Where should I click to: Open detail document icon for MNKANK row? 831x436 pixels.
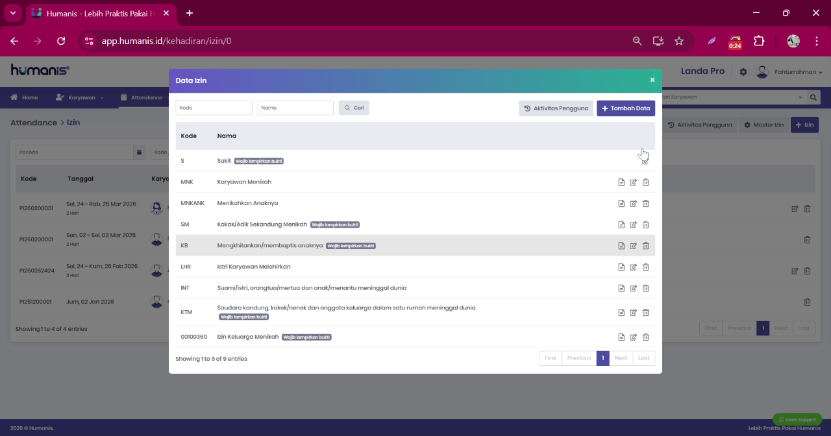(621, 204)
